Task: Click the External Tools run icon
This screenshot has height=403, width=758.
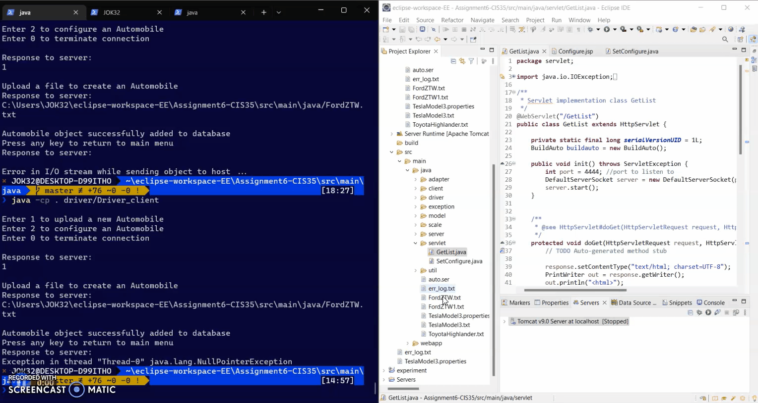Action: [x=640, y=29]
